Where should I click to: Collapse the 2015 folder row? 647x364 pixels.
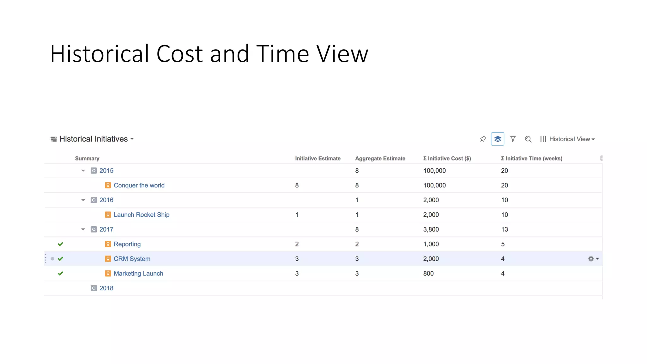[x=83, y=171]
